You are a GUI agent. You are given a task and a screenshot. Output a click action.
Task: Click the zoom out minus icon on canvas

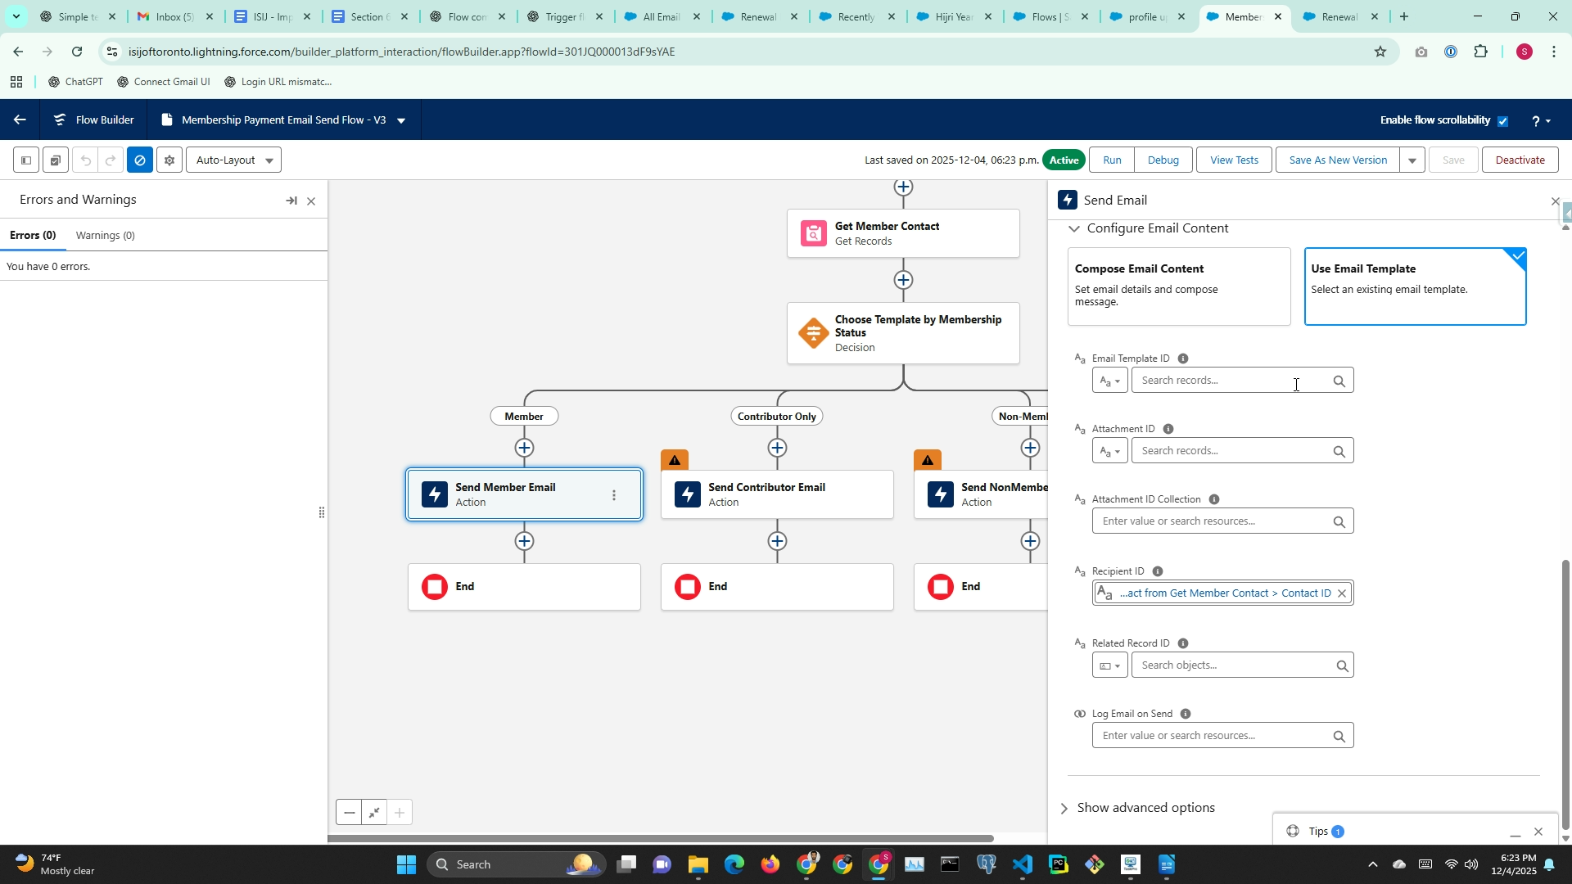pyautogui.click(x=350, y=813)
